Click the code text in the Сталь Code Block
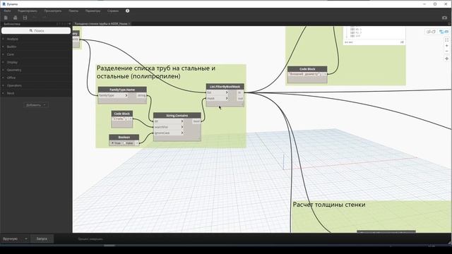 pyautogui.click(x=119, y=119)
